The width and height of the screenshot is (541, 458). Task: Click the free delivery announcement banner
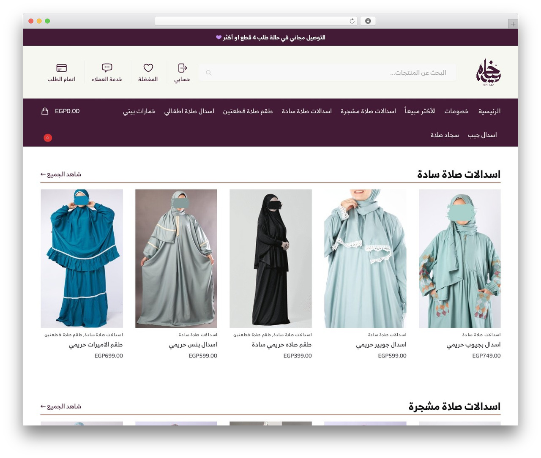coord(270,37)
